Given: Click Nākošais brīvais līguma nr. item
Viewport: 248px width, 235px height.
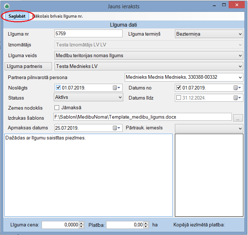Looking at the screenshot, I should 58,16.
